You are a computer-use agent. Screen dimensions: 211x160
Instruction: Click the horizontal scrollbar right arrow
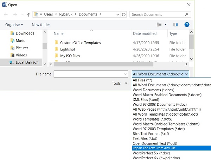coord(186,64)
